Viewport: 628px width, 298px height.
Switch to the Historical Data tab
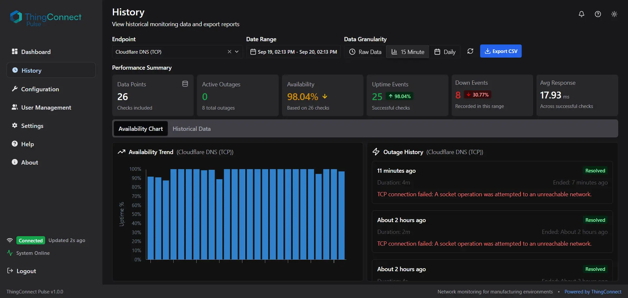tap(191, 129)
